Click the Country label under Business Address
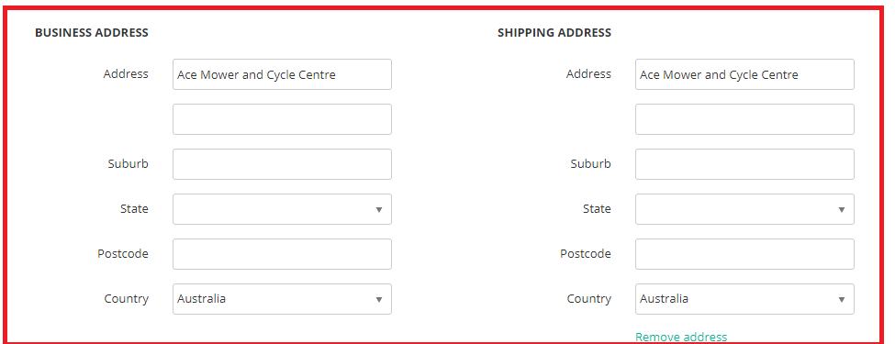This screenshot has height=344, width=895. (126, 299)
